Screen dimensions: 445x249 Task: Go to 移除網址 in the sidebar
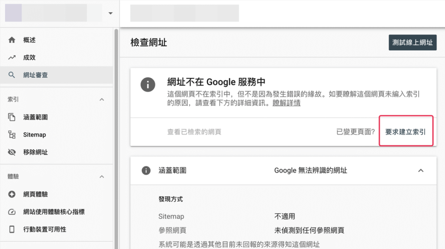tap(56, 152)
